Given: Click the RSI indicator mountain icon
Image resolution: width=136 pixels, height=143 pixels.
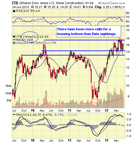Looking at the screenshot, I should (x=14, y=11).
